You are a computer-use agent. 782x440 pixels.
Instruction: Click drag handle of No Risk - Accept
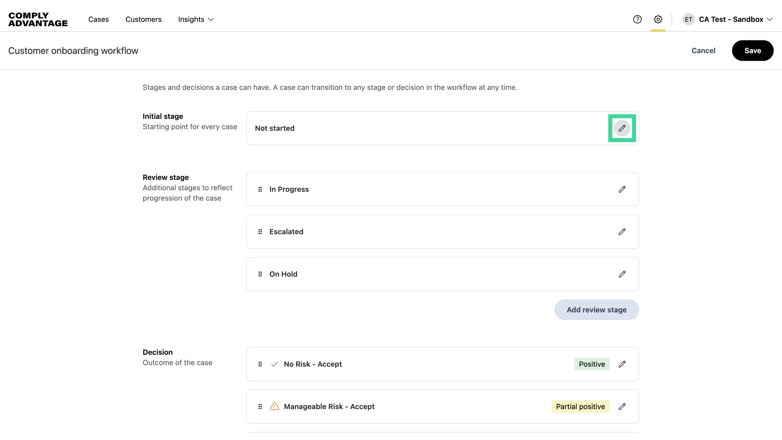click(x=260, y=364)
